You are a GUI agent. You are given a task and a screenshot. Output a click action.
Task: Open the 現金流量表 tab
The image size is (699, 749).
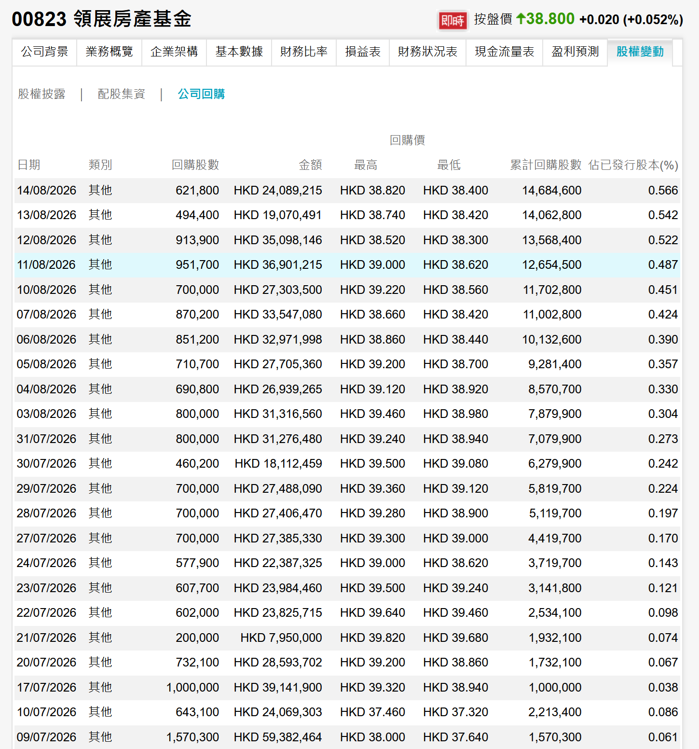coord(505,52)
